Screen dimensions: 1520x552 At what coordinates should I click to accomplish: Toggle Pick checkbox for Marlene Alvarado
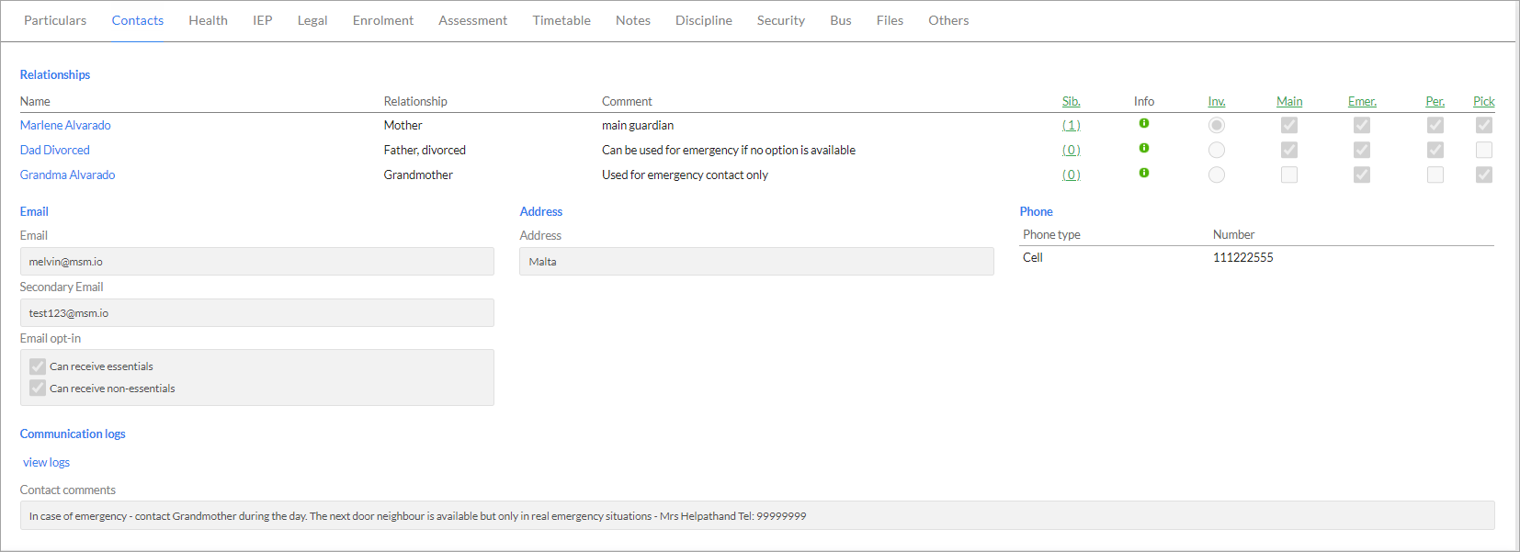[1484, 125]
